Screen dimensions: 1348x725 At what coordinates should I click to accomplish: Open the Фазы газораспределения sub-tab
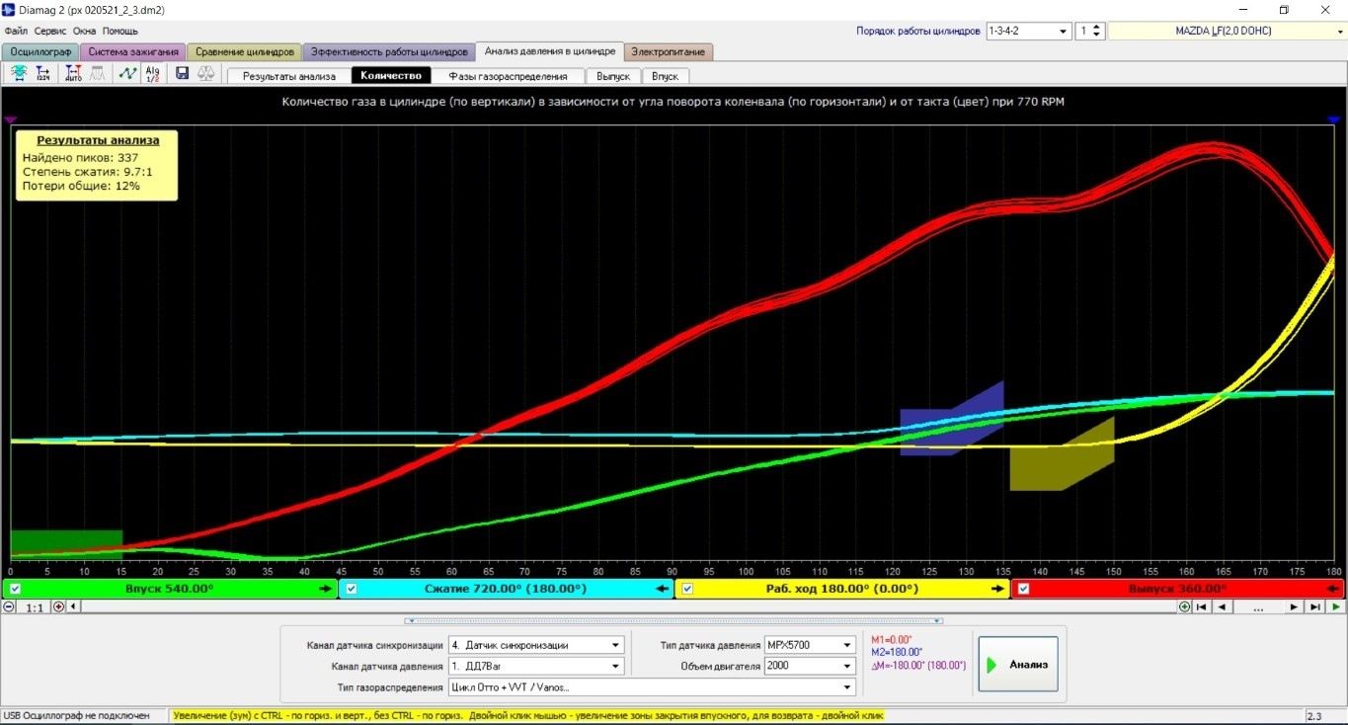[x=508, y=76]
